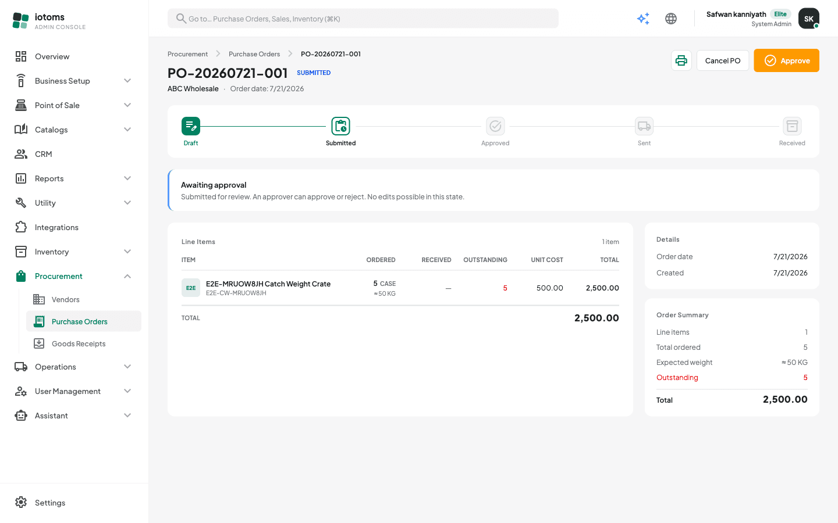Expand the Catalogs chevron
Screen dimensions: 838x523
click(x=127, y=130)
